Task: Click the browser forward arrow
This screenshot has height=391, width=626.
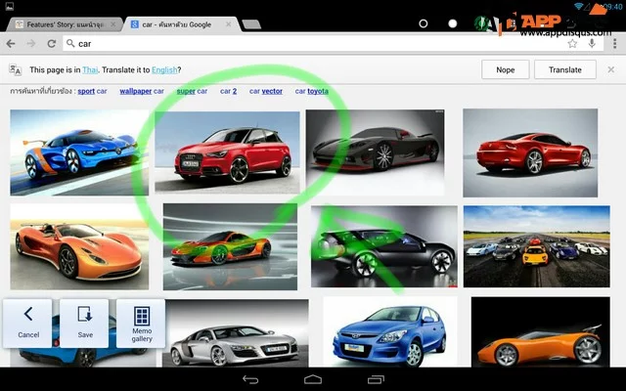Action: click(31, 43)
